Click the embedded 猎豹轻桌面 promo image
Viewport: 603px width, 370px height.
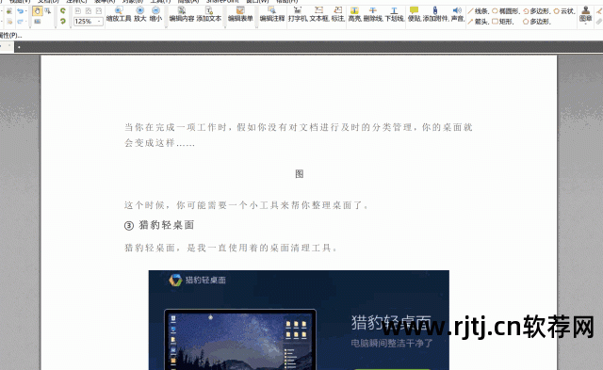(x=299, y=320)
